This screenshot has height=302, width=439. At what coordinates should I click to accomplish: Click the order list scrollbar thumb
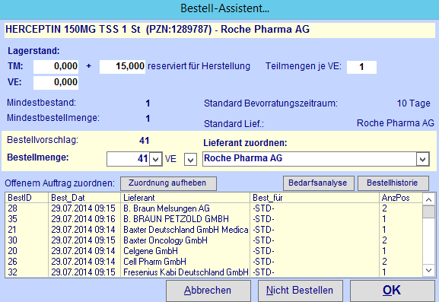pyautogui.click(x=428, y=211)
